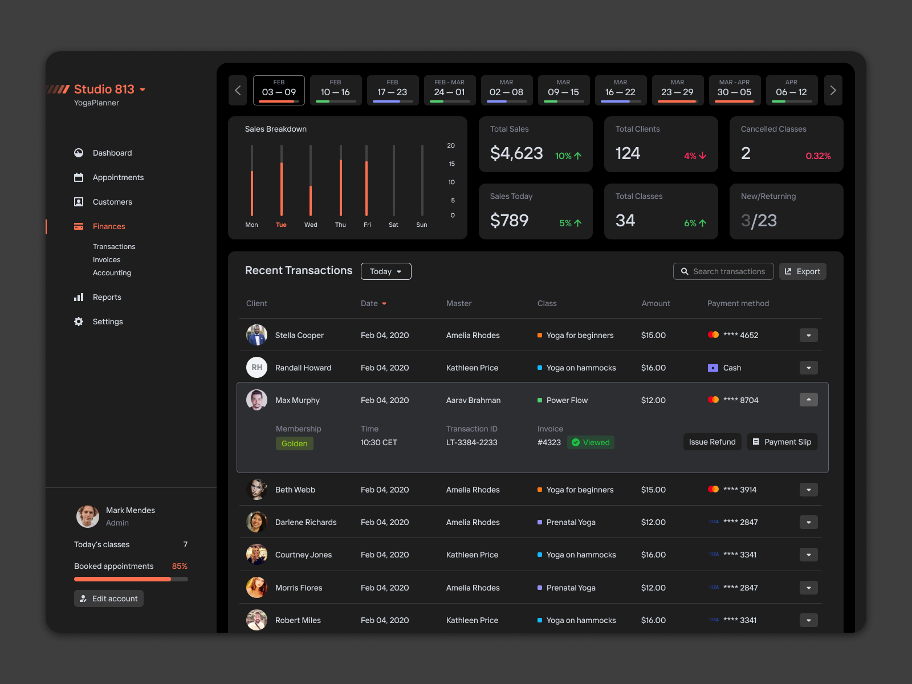Click the Booked appointments progress bar
The width and height of the screenshot is (912, 684).
click(131, 579)
